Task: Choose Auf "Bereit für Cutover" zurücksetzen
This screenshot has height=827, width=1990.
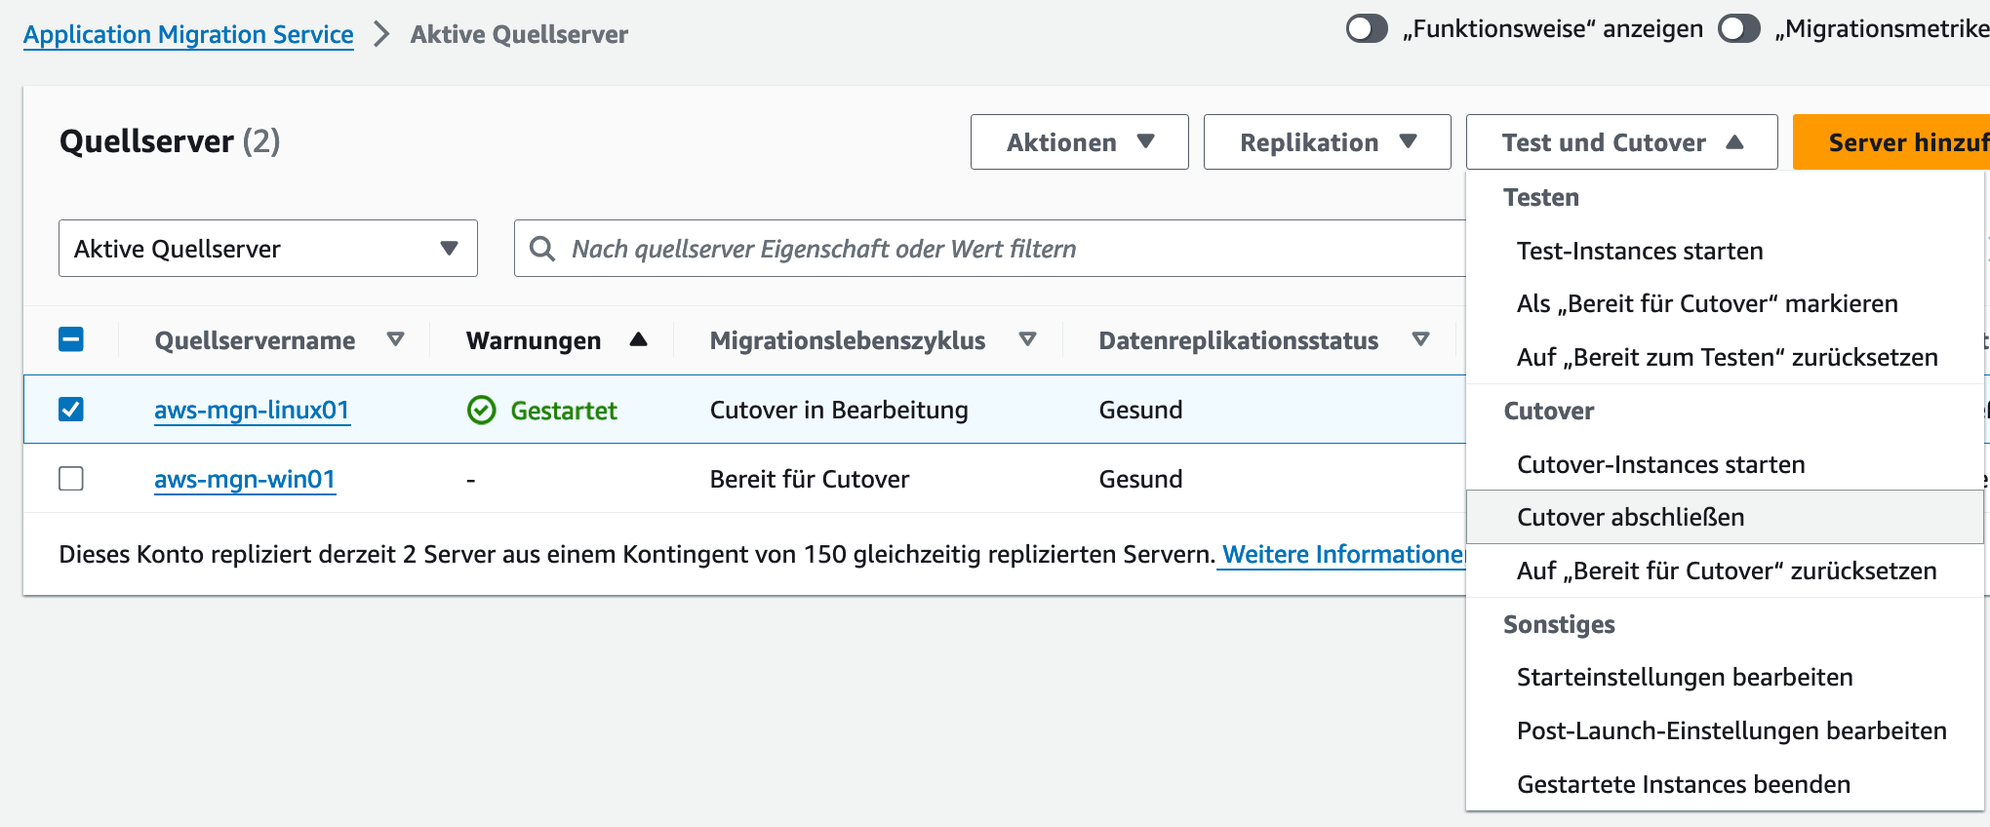Action: coord(1725,571)
